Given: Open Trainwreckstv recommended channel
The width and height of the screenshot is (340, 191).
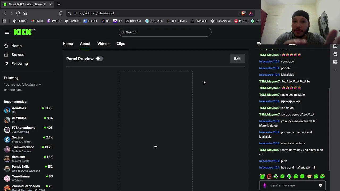Looking at the screenshot, I should point(28,149).
